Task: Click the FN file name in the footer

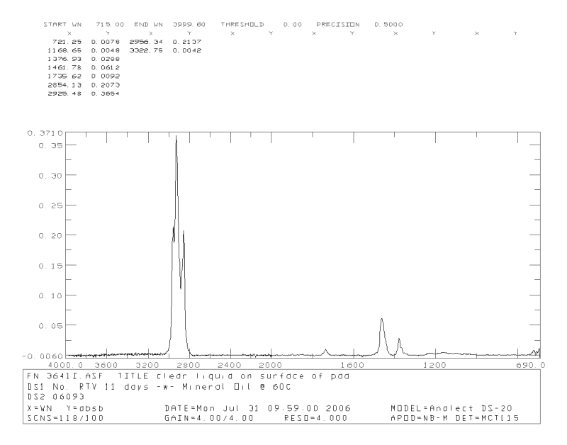Action: [x=65, y=376]
